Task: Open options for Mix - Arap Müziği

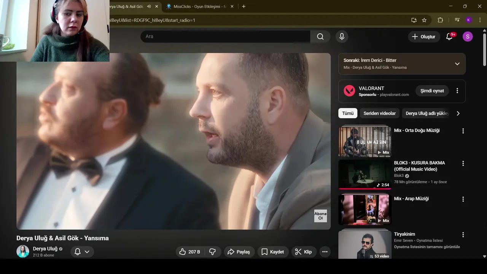Action: point(463,199)
